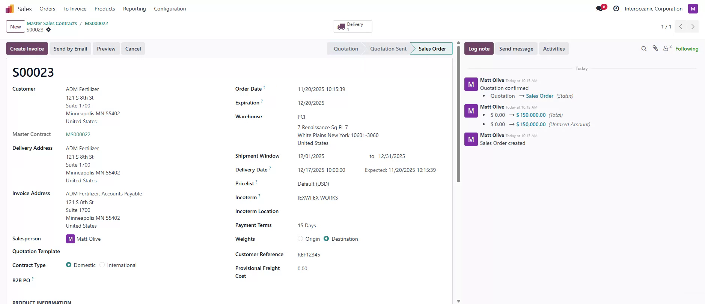The height and width of the screenshot is (304, 705).
Task: Click the $ 150,000.00 Total value in chatter
Action: coord(531,115)
